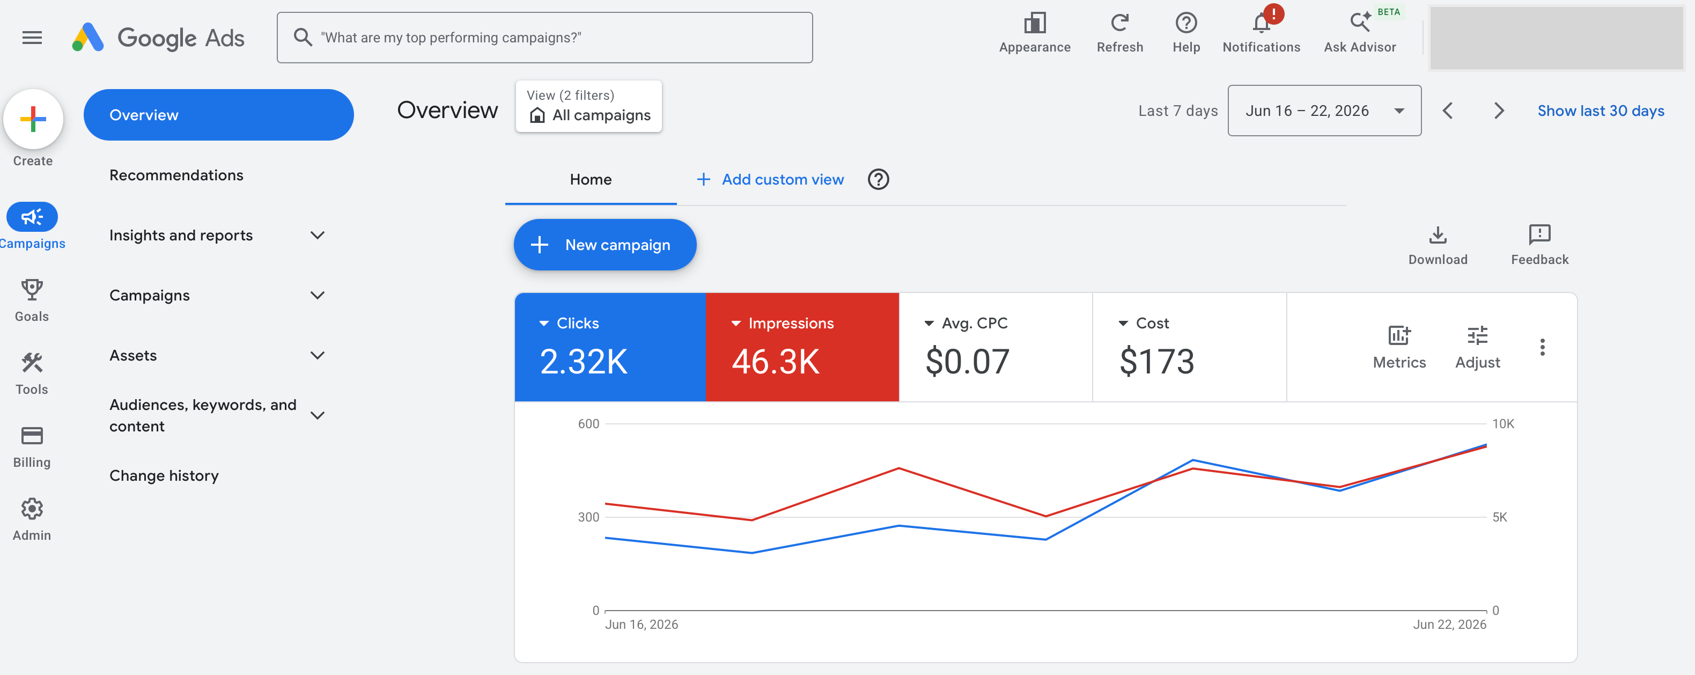1695x675 pixels.
Task: Start a New campaign
Action: tap(605, 245)
